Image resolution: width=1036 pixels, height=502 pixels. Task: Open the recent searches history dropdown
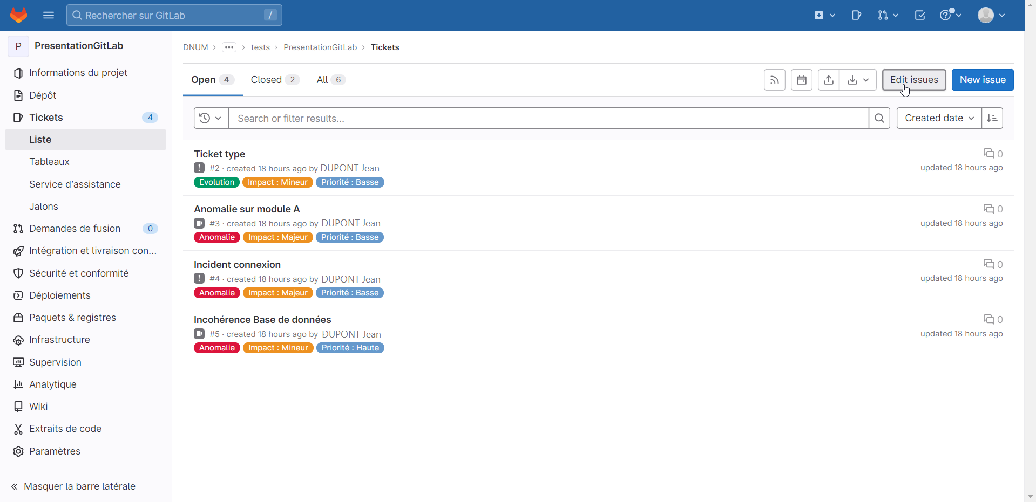pyautogui.click(x=211, y=118)
